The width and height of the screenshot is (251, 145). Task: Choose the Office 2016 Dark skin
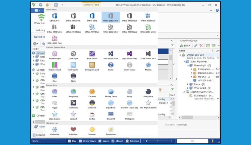click(73, 17)
